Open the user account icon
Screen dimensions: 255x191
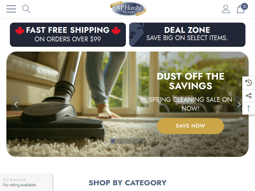coord(226,9)
